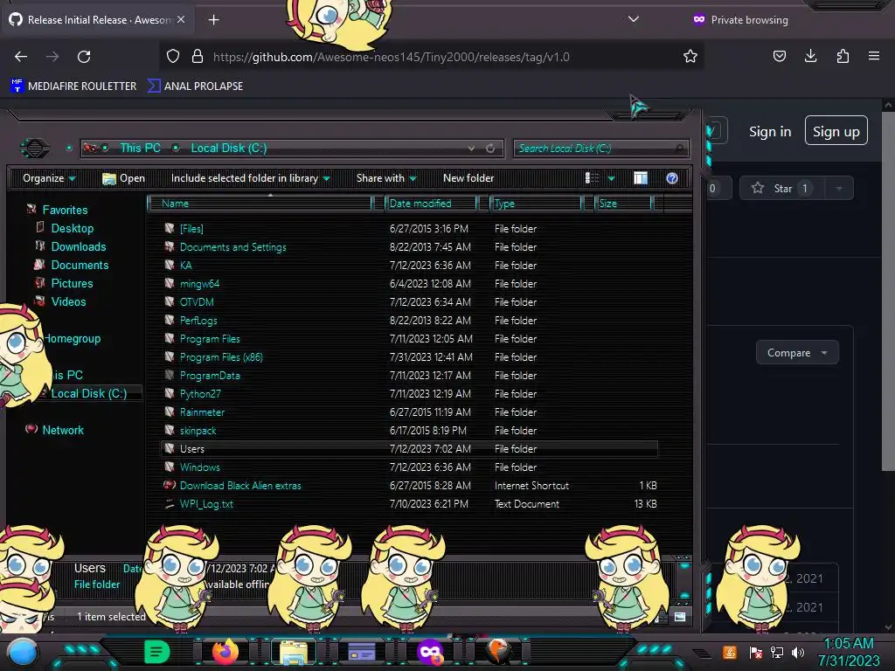Open Firefox hamburger application menu
The height and width of the screenshot is (671, 895).
pyautogui.click(x=874, y=56)
